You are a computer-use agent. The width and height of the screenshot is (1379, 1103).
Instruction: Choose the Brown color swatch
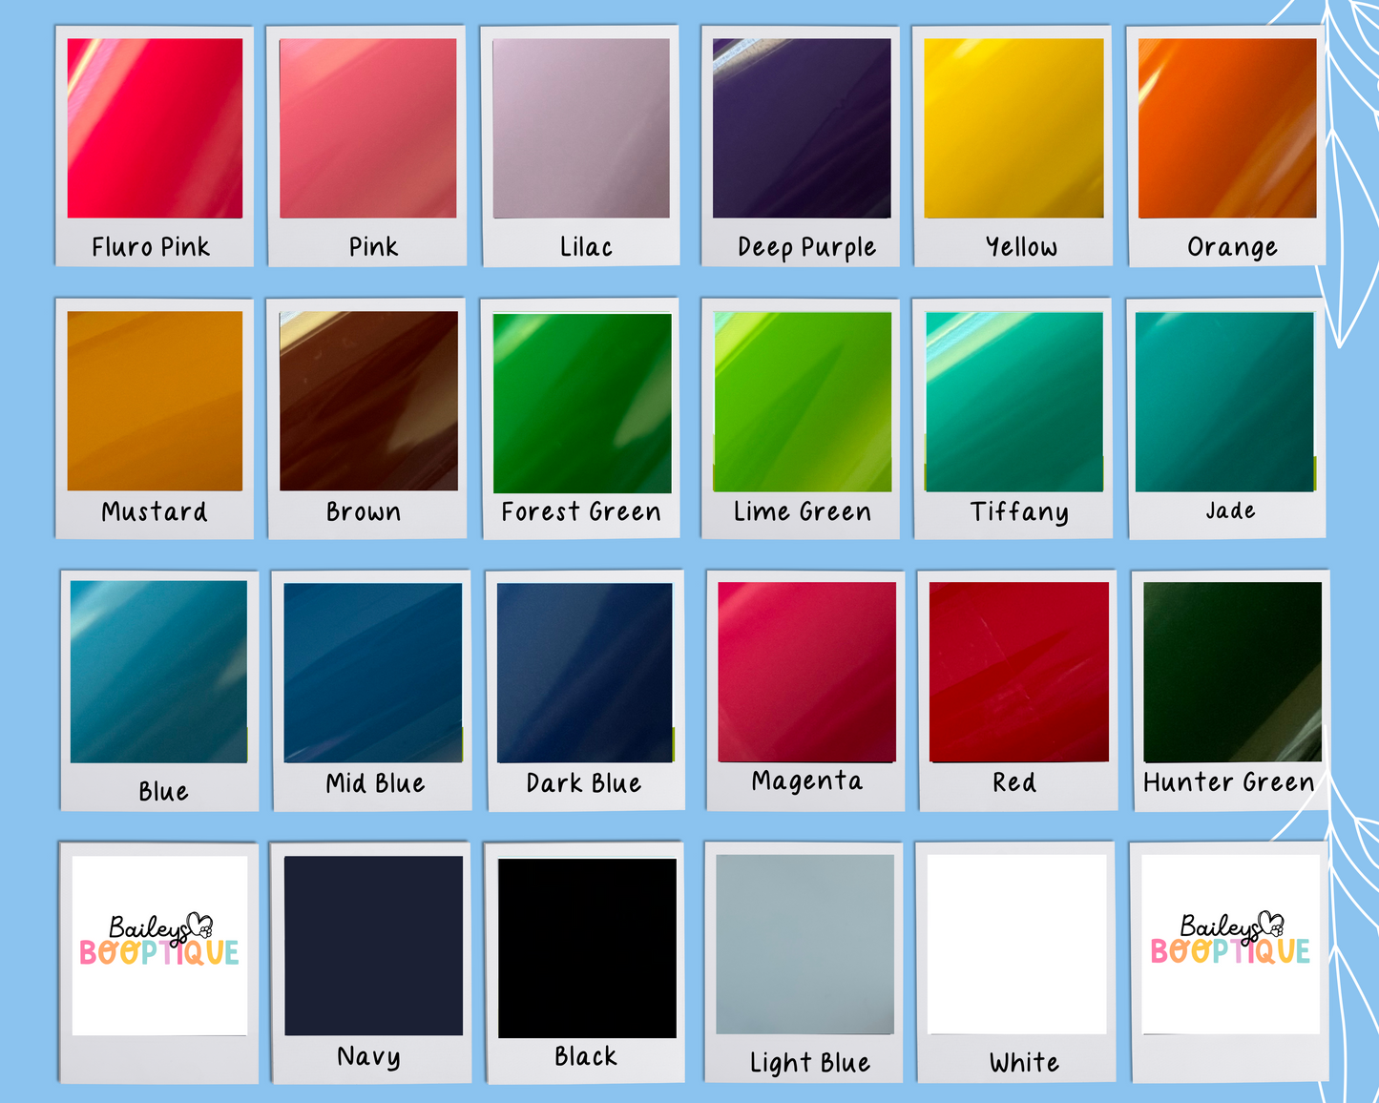click(368, 401)
